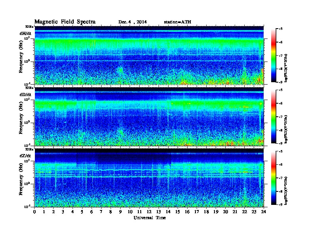
Task: Click the -9 tick on dH/dt colorbar
Action: point(280,82)
